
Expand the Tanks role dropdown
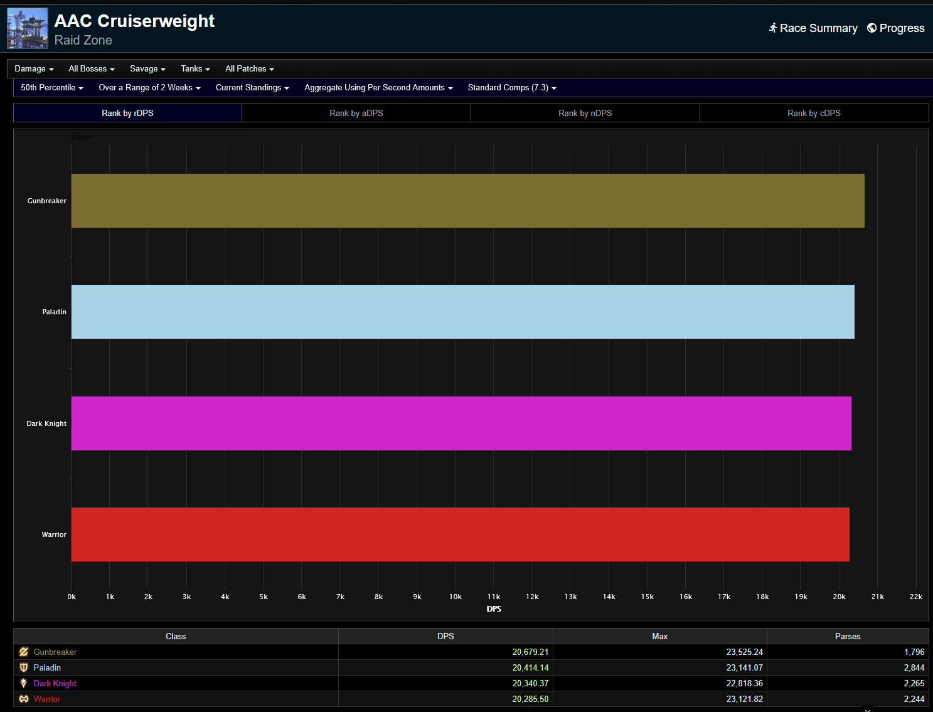pos(195,69)
